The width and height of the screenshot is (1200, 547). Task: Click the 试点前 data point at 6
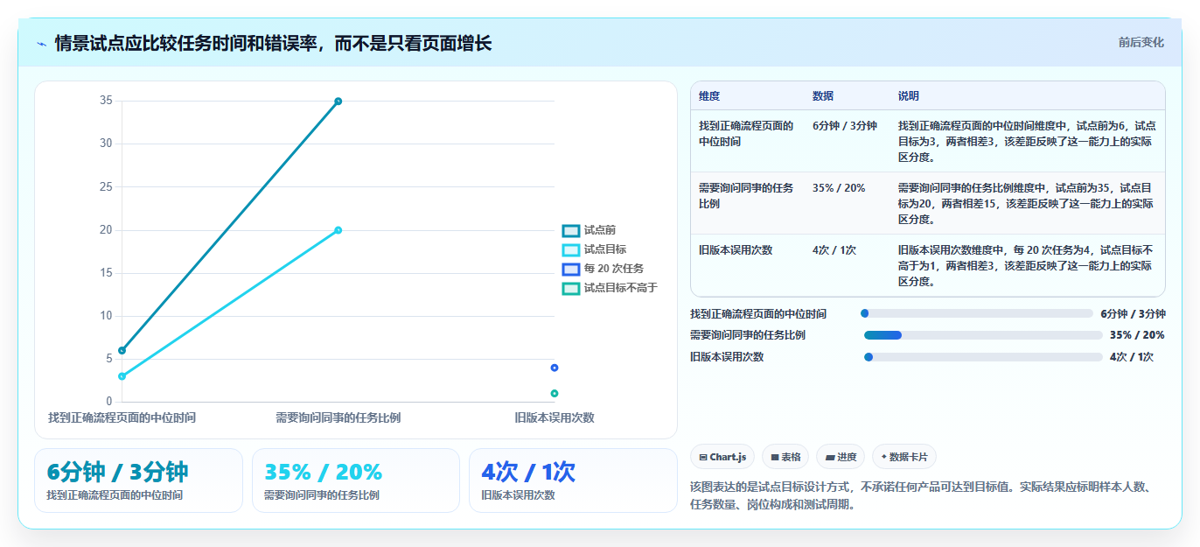pyautogui.click(x=122, y=350)
